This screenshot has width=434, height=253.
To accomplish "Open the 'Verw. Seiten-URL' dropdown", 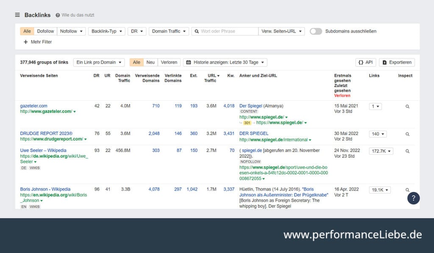I will click(x=281, y=31).
